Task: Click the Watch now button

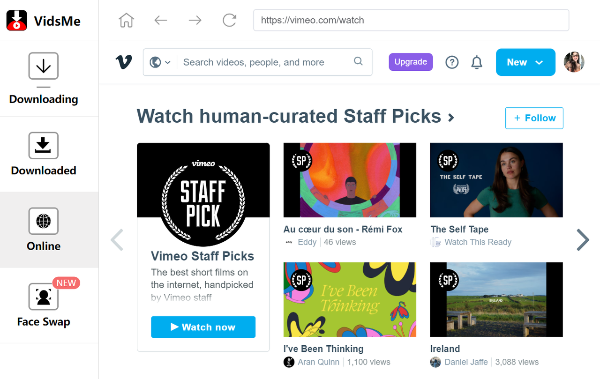Action: [x=203, y=327]
